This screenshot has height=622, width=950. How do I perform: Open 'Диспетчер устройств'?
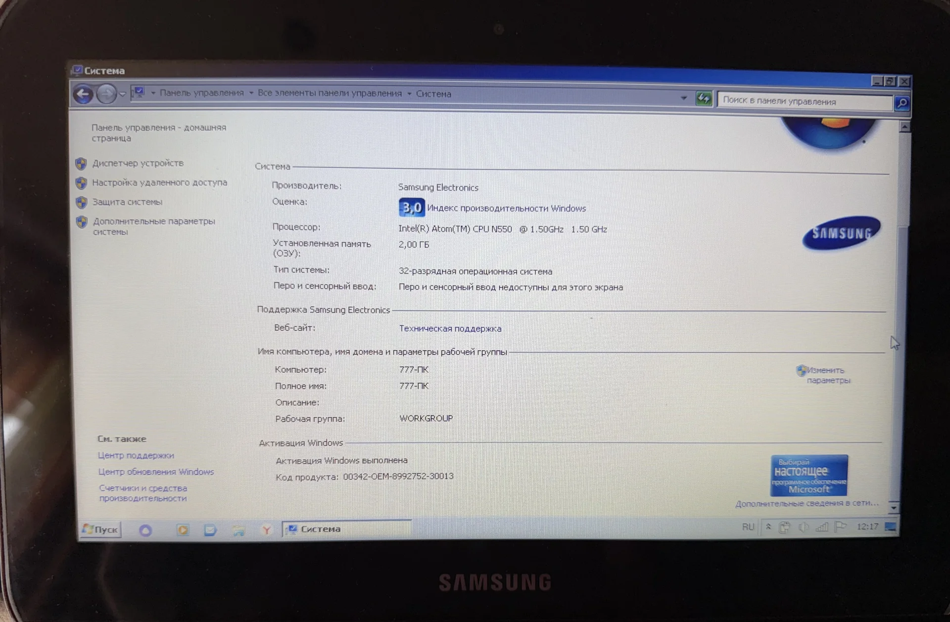(138, 163)
